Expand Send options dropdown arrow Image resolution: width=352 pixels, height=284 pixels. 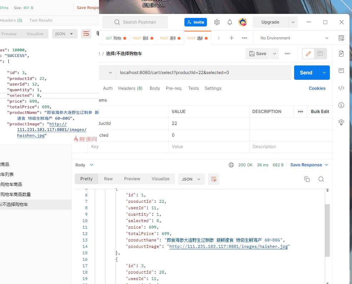pyautogui.click(x=324, y=73)
